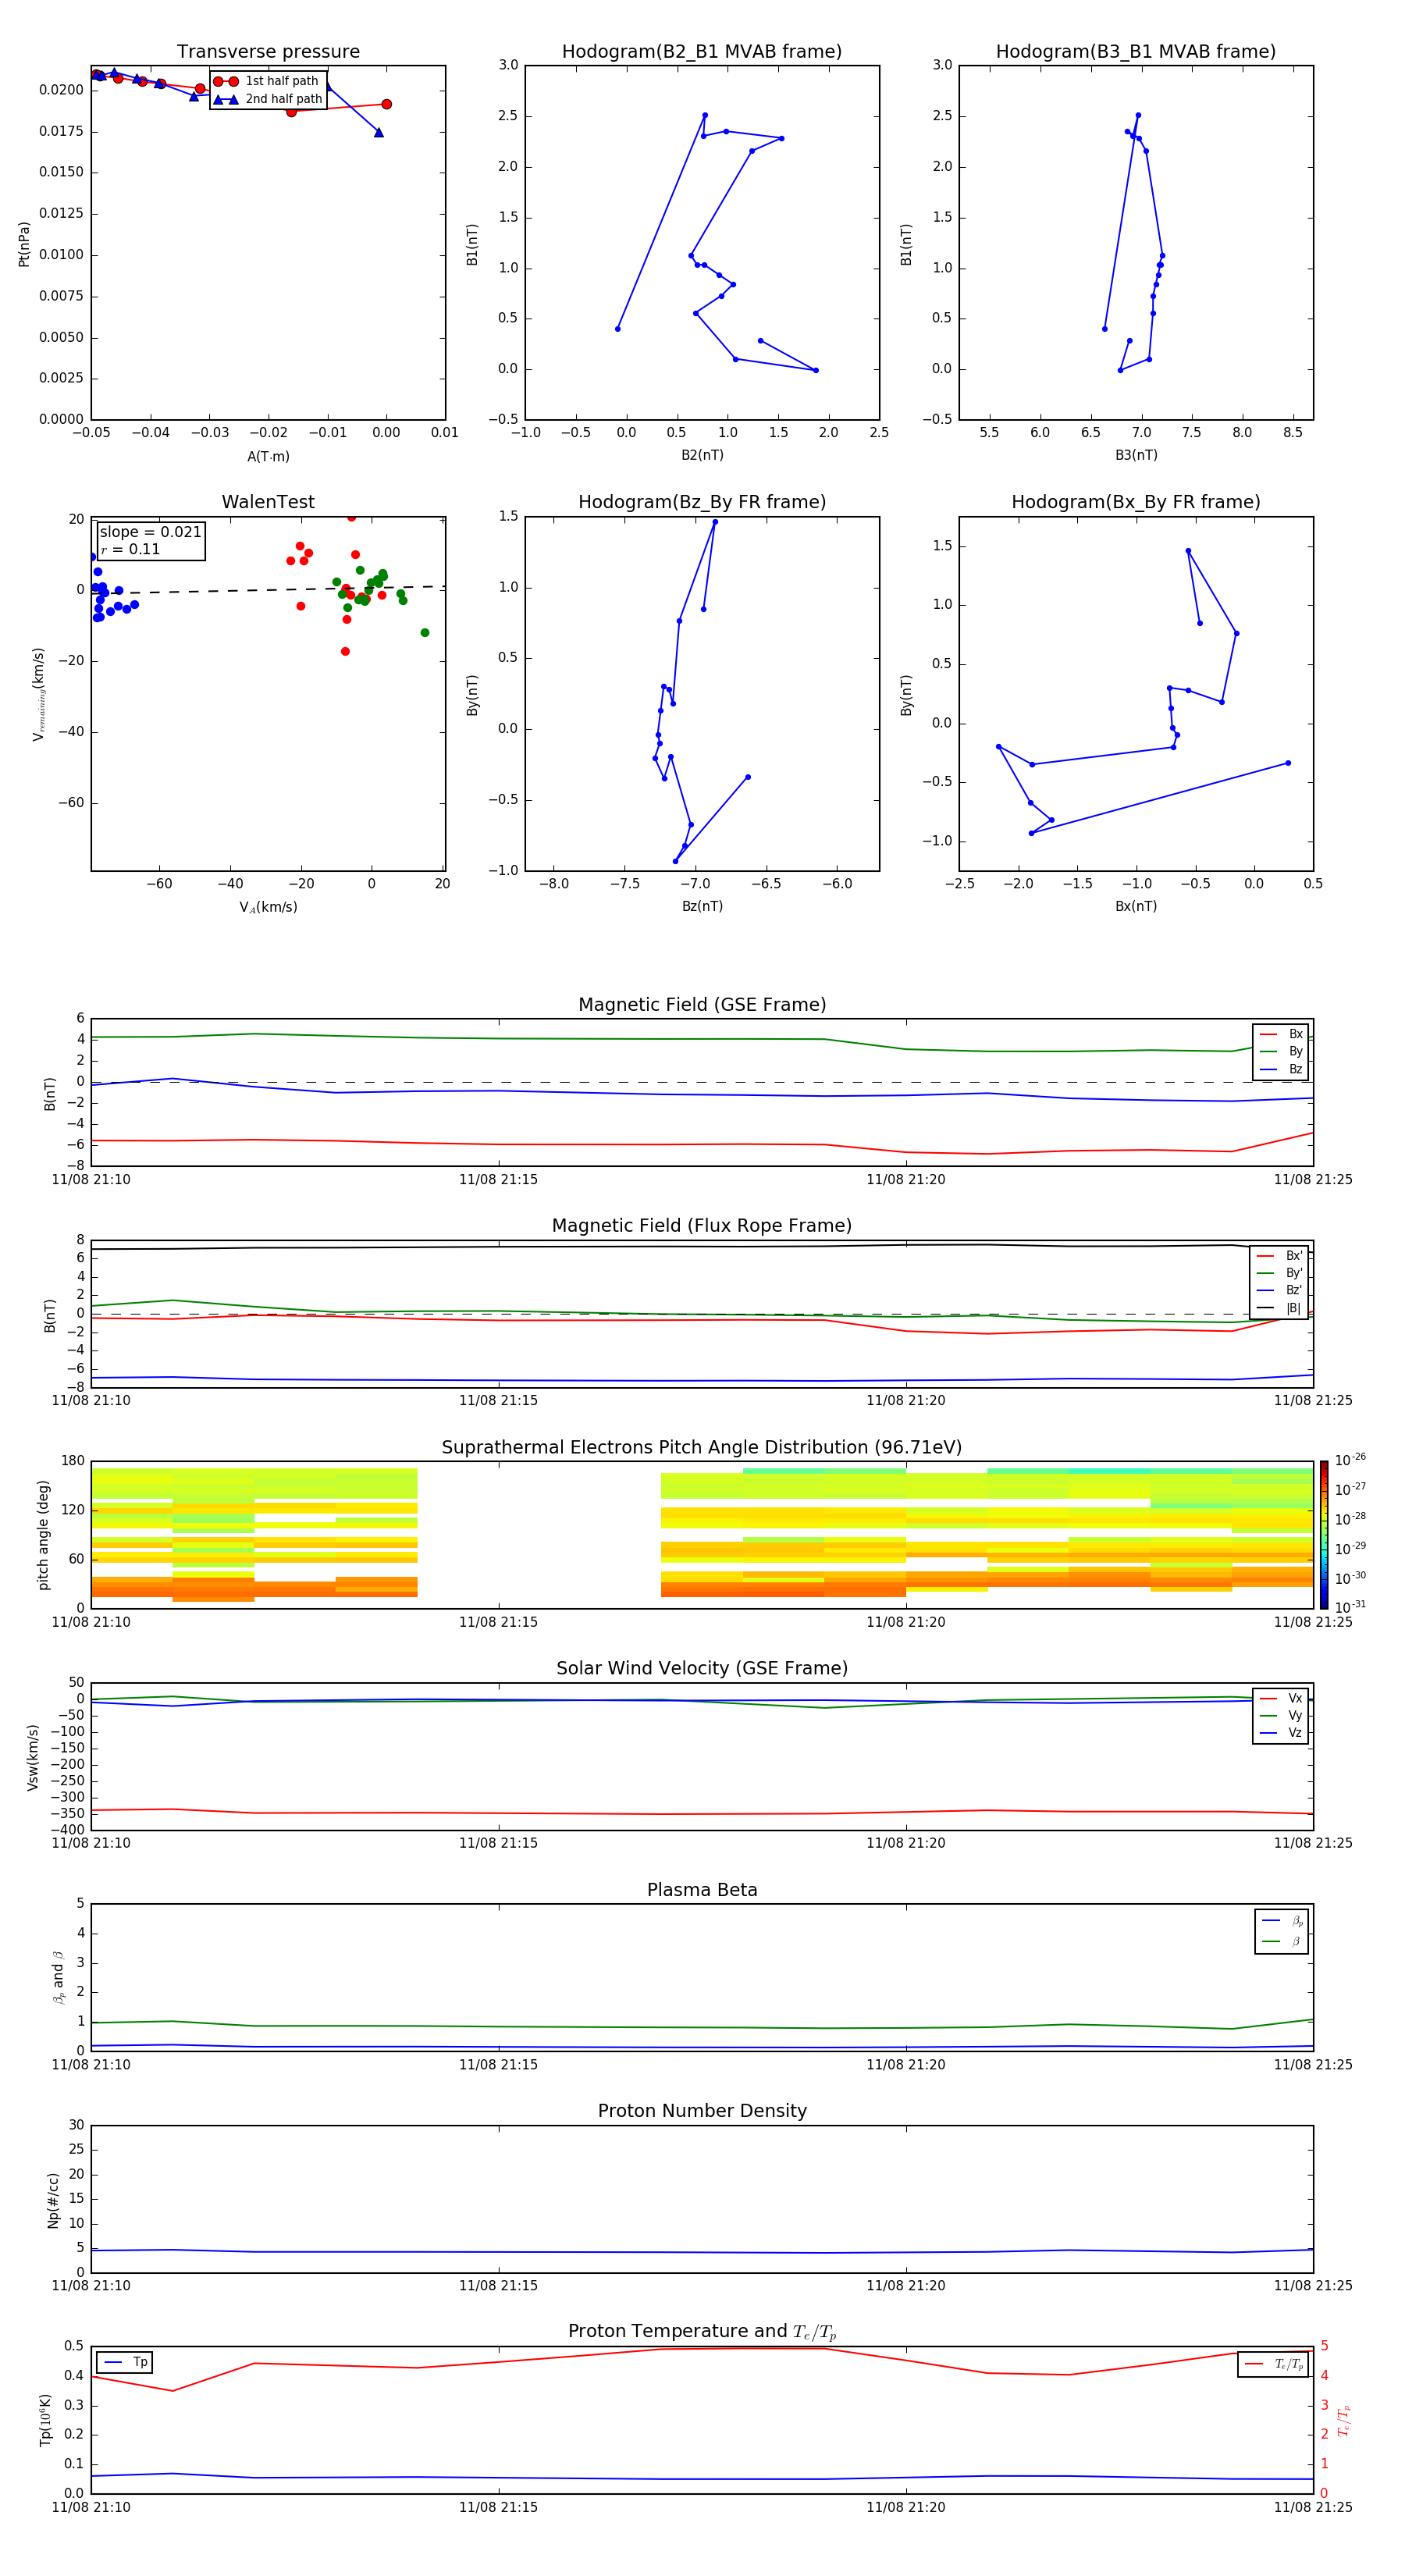Viewport: 1405px width, 2576px height.
Task: Click the Tp legend in temperature plot
Action: [x=125, y=2362]
